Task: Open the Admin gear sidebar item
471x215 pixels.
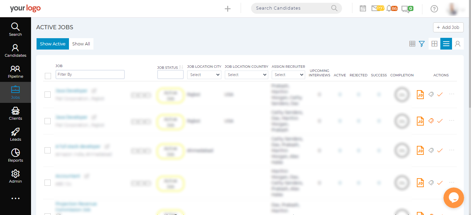Action: pyautogui.click(x=16, y=176)
